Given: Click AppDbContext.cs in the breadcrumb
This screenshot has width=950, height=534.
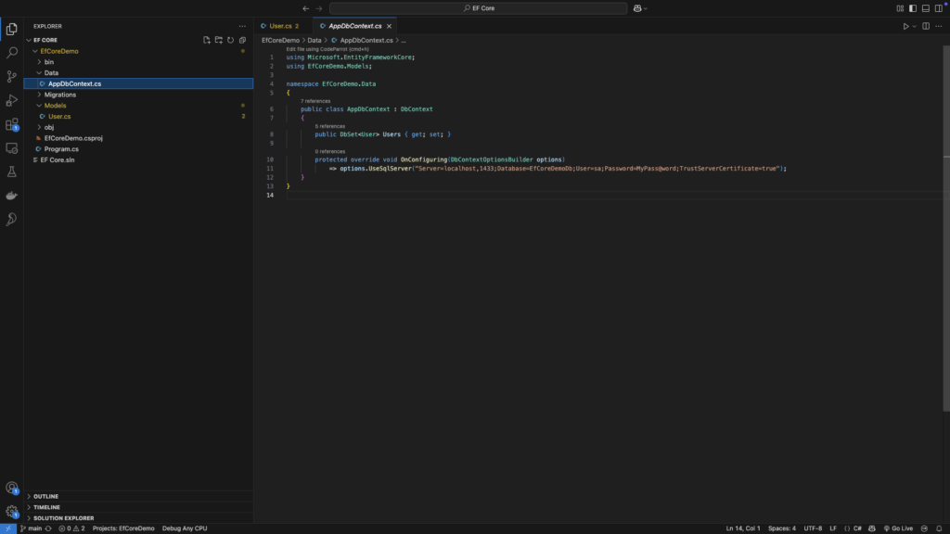Looking at the screenshot, I should (x=366, y=41).
